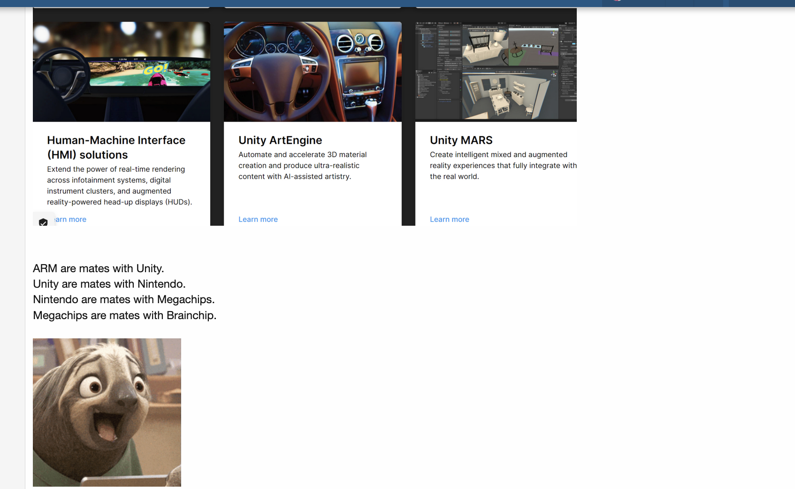The width and height of the screenshot is (795, 489).
Task: Follow the Learn more link under HMI solutions
Action: pyautogui.click(x=70, y=219)
